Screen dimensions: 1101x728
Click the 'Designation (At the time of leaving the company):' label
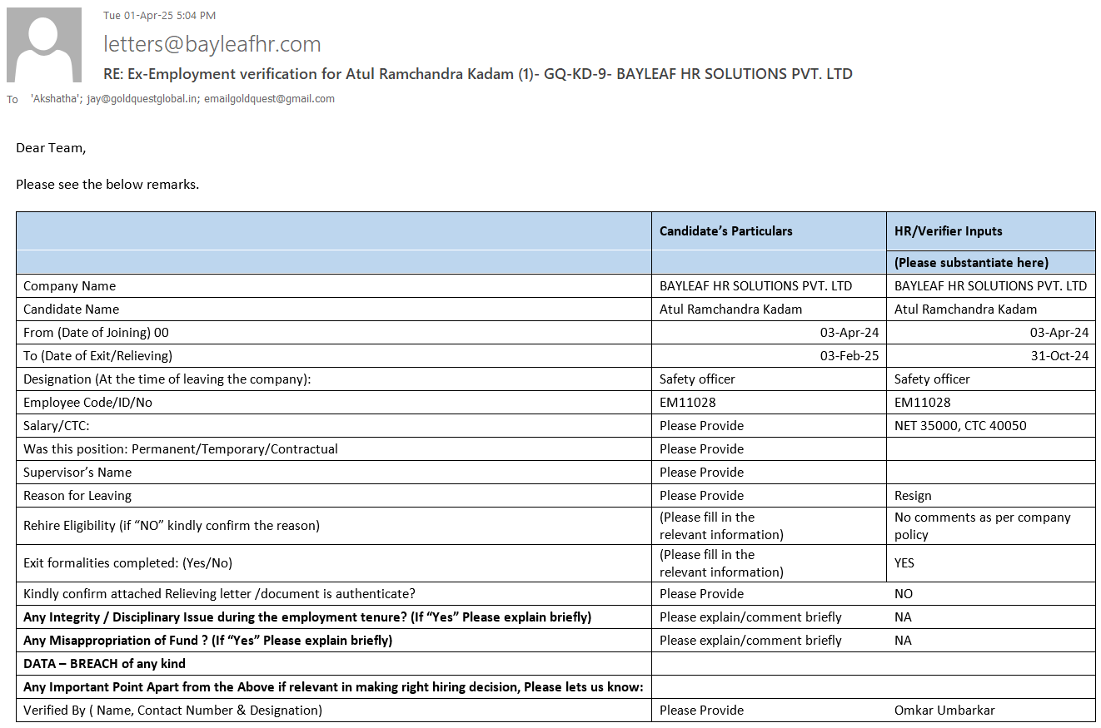(167, 379)
